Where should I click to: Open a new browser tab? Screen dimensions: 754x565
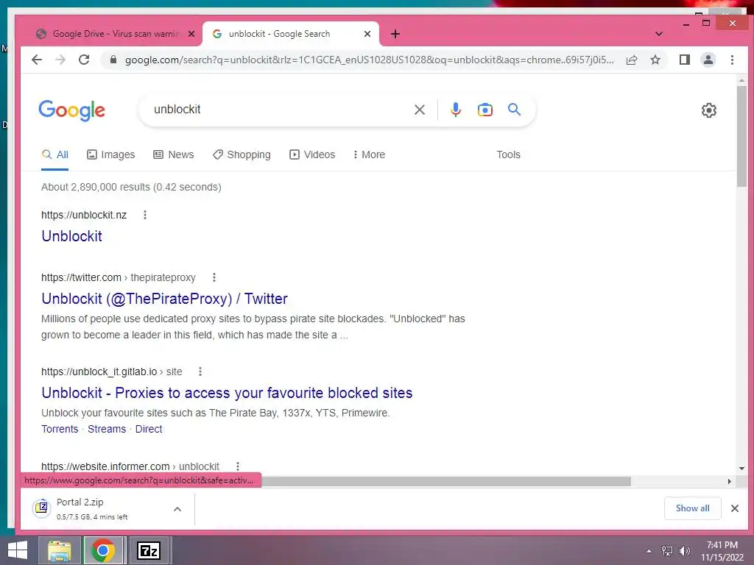[395, 34]
